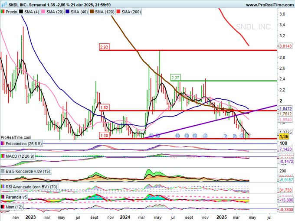The width and height of the screenshot is (295, 221).
Task: Click the 1,8472 SMA 40 value tag
Action: [x=285, y=109]
